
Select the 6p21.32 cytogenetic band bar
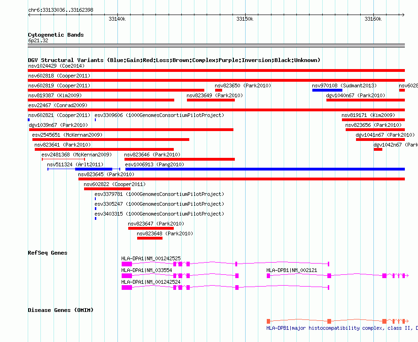pos(216,46)
